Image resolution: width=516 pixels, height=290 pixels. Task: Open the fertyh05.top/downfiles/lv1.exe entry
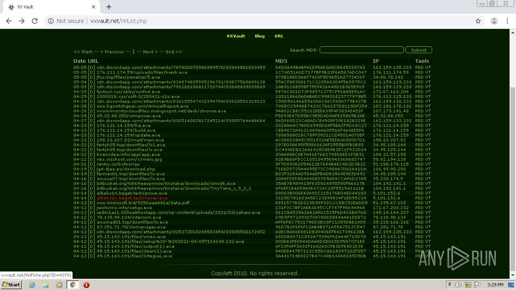tap(131, 145)
